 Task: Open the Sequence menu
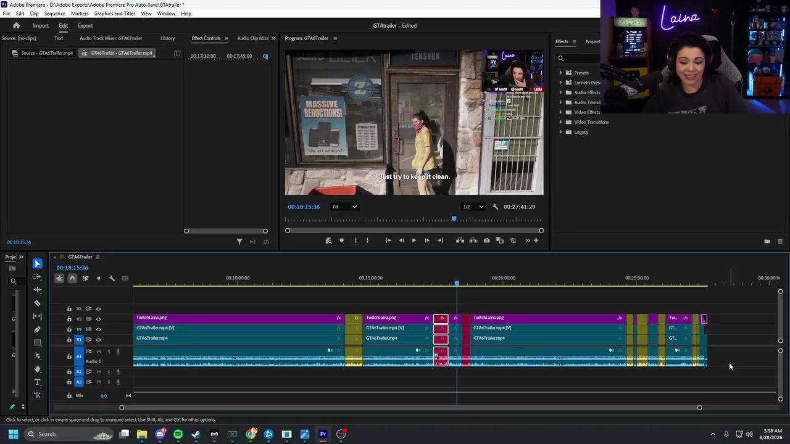click(x=55, y=14)
